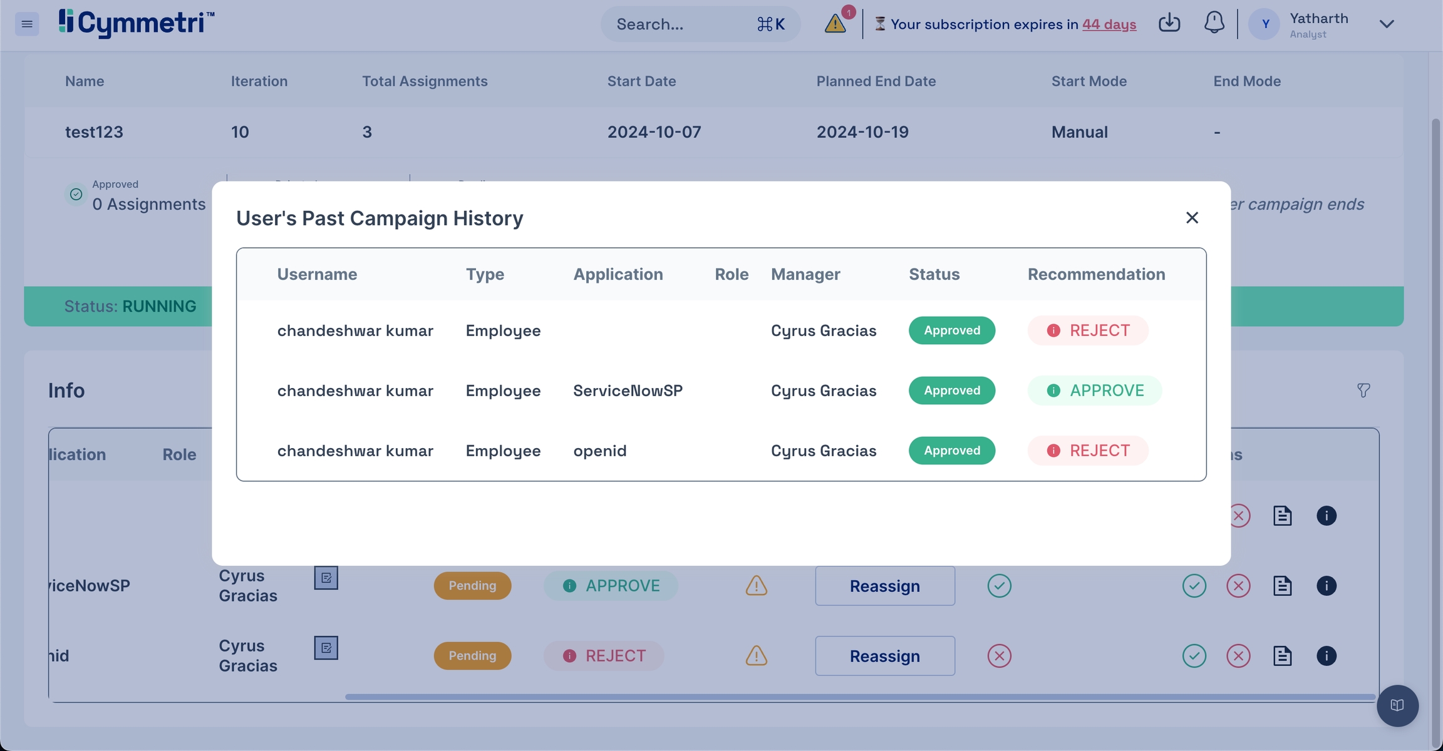Open the notifications bell

click(1214, 23)
